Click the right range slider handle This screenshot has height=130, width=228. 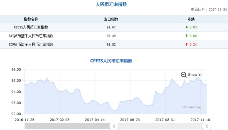point(207,126)
